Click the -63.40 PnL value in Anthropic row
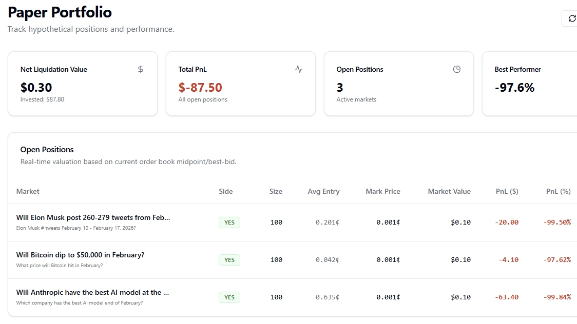577x324 pixels. (x=506, y=297)
